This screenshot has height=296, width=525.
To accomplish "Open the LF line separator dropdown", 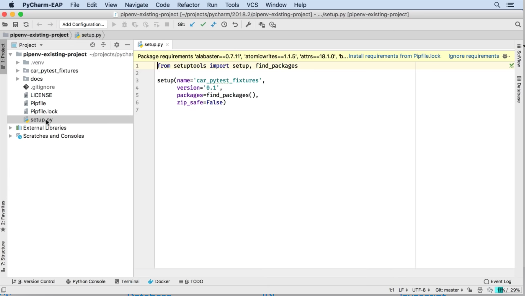I will tap(403, 290).
